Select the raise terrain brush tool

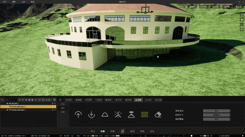[78, 115]
